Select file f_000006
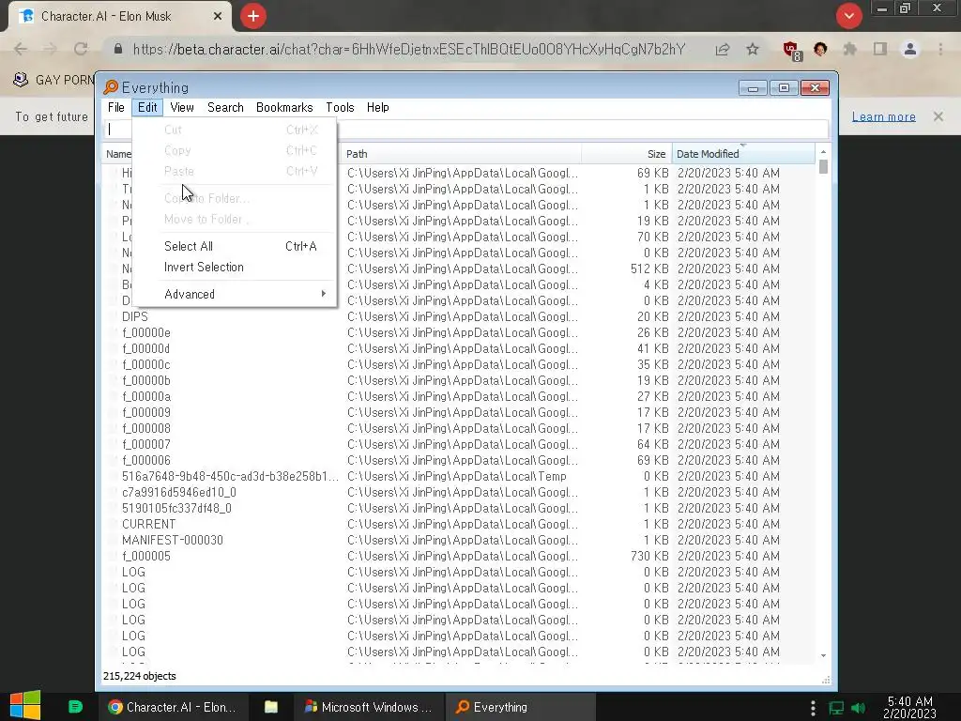This screenshot has width=961, height=721. 145,460
